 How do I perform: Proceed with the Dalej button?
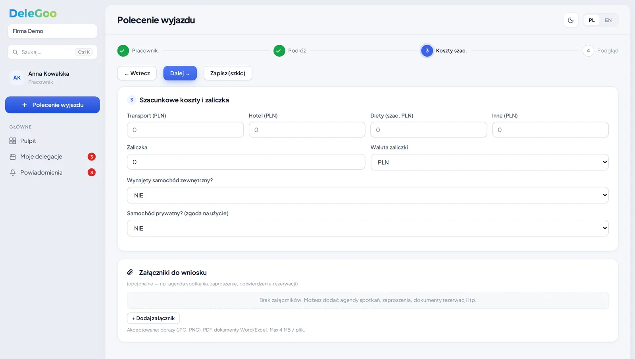point(180,73)
